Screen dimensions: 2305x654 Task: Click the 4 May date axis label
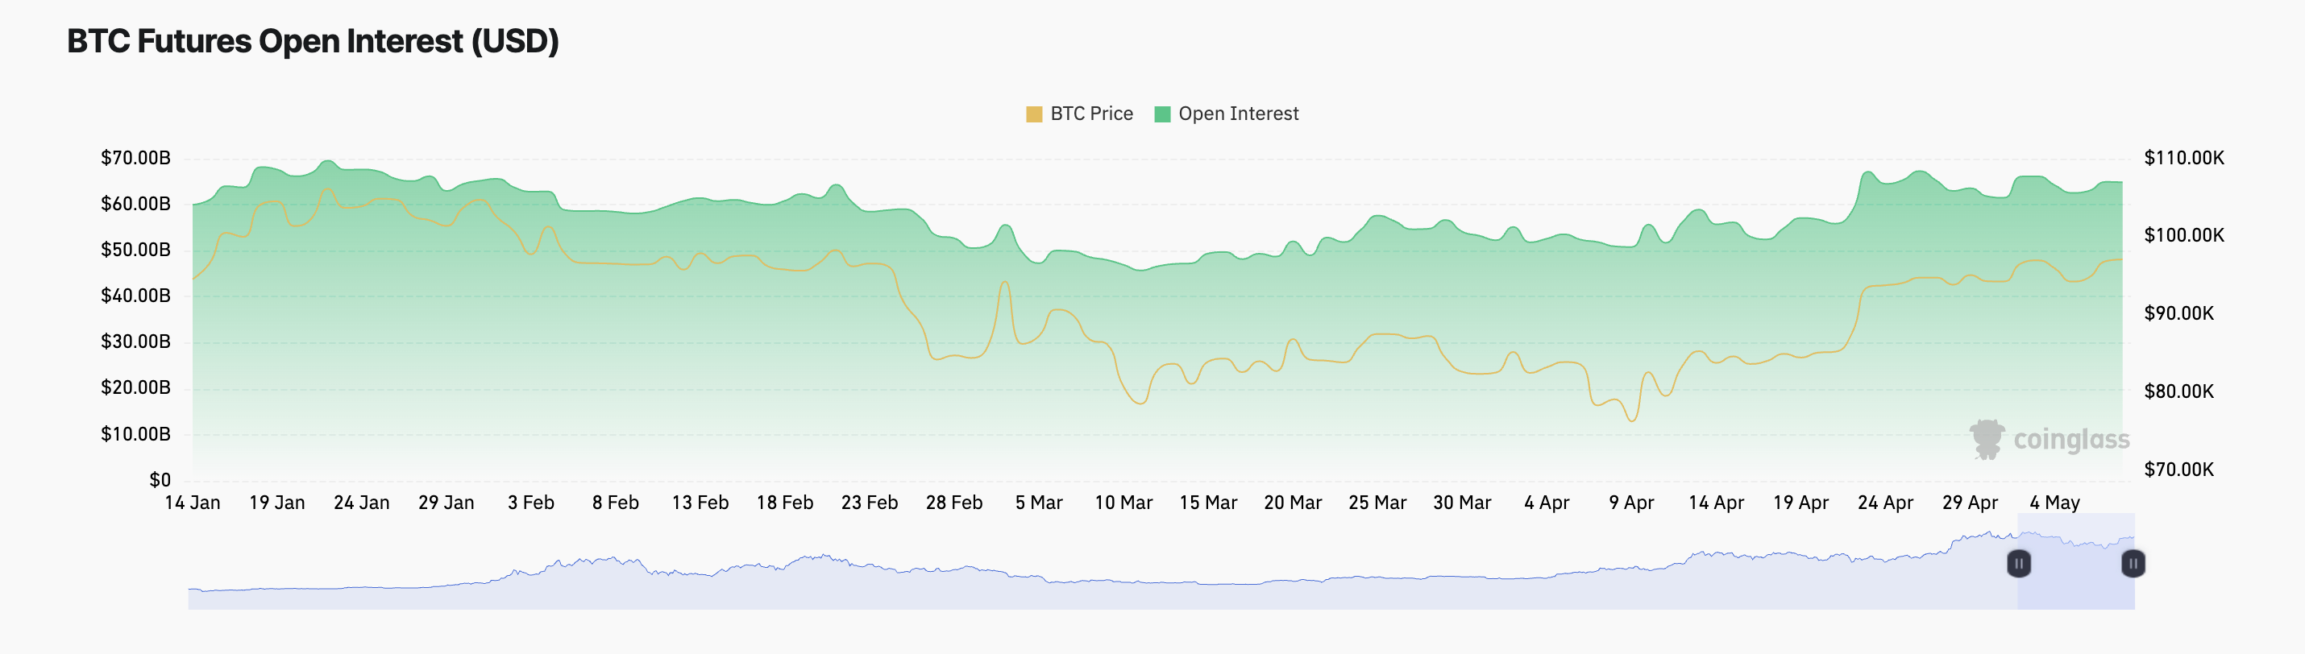click(x=2054, y=503)
